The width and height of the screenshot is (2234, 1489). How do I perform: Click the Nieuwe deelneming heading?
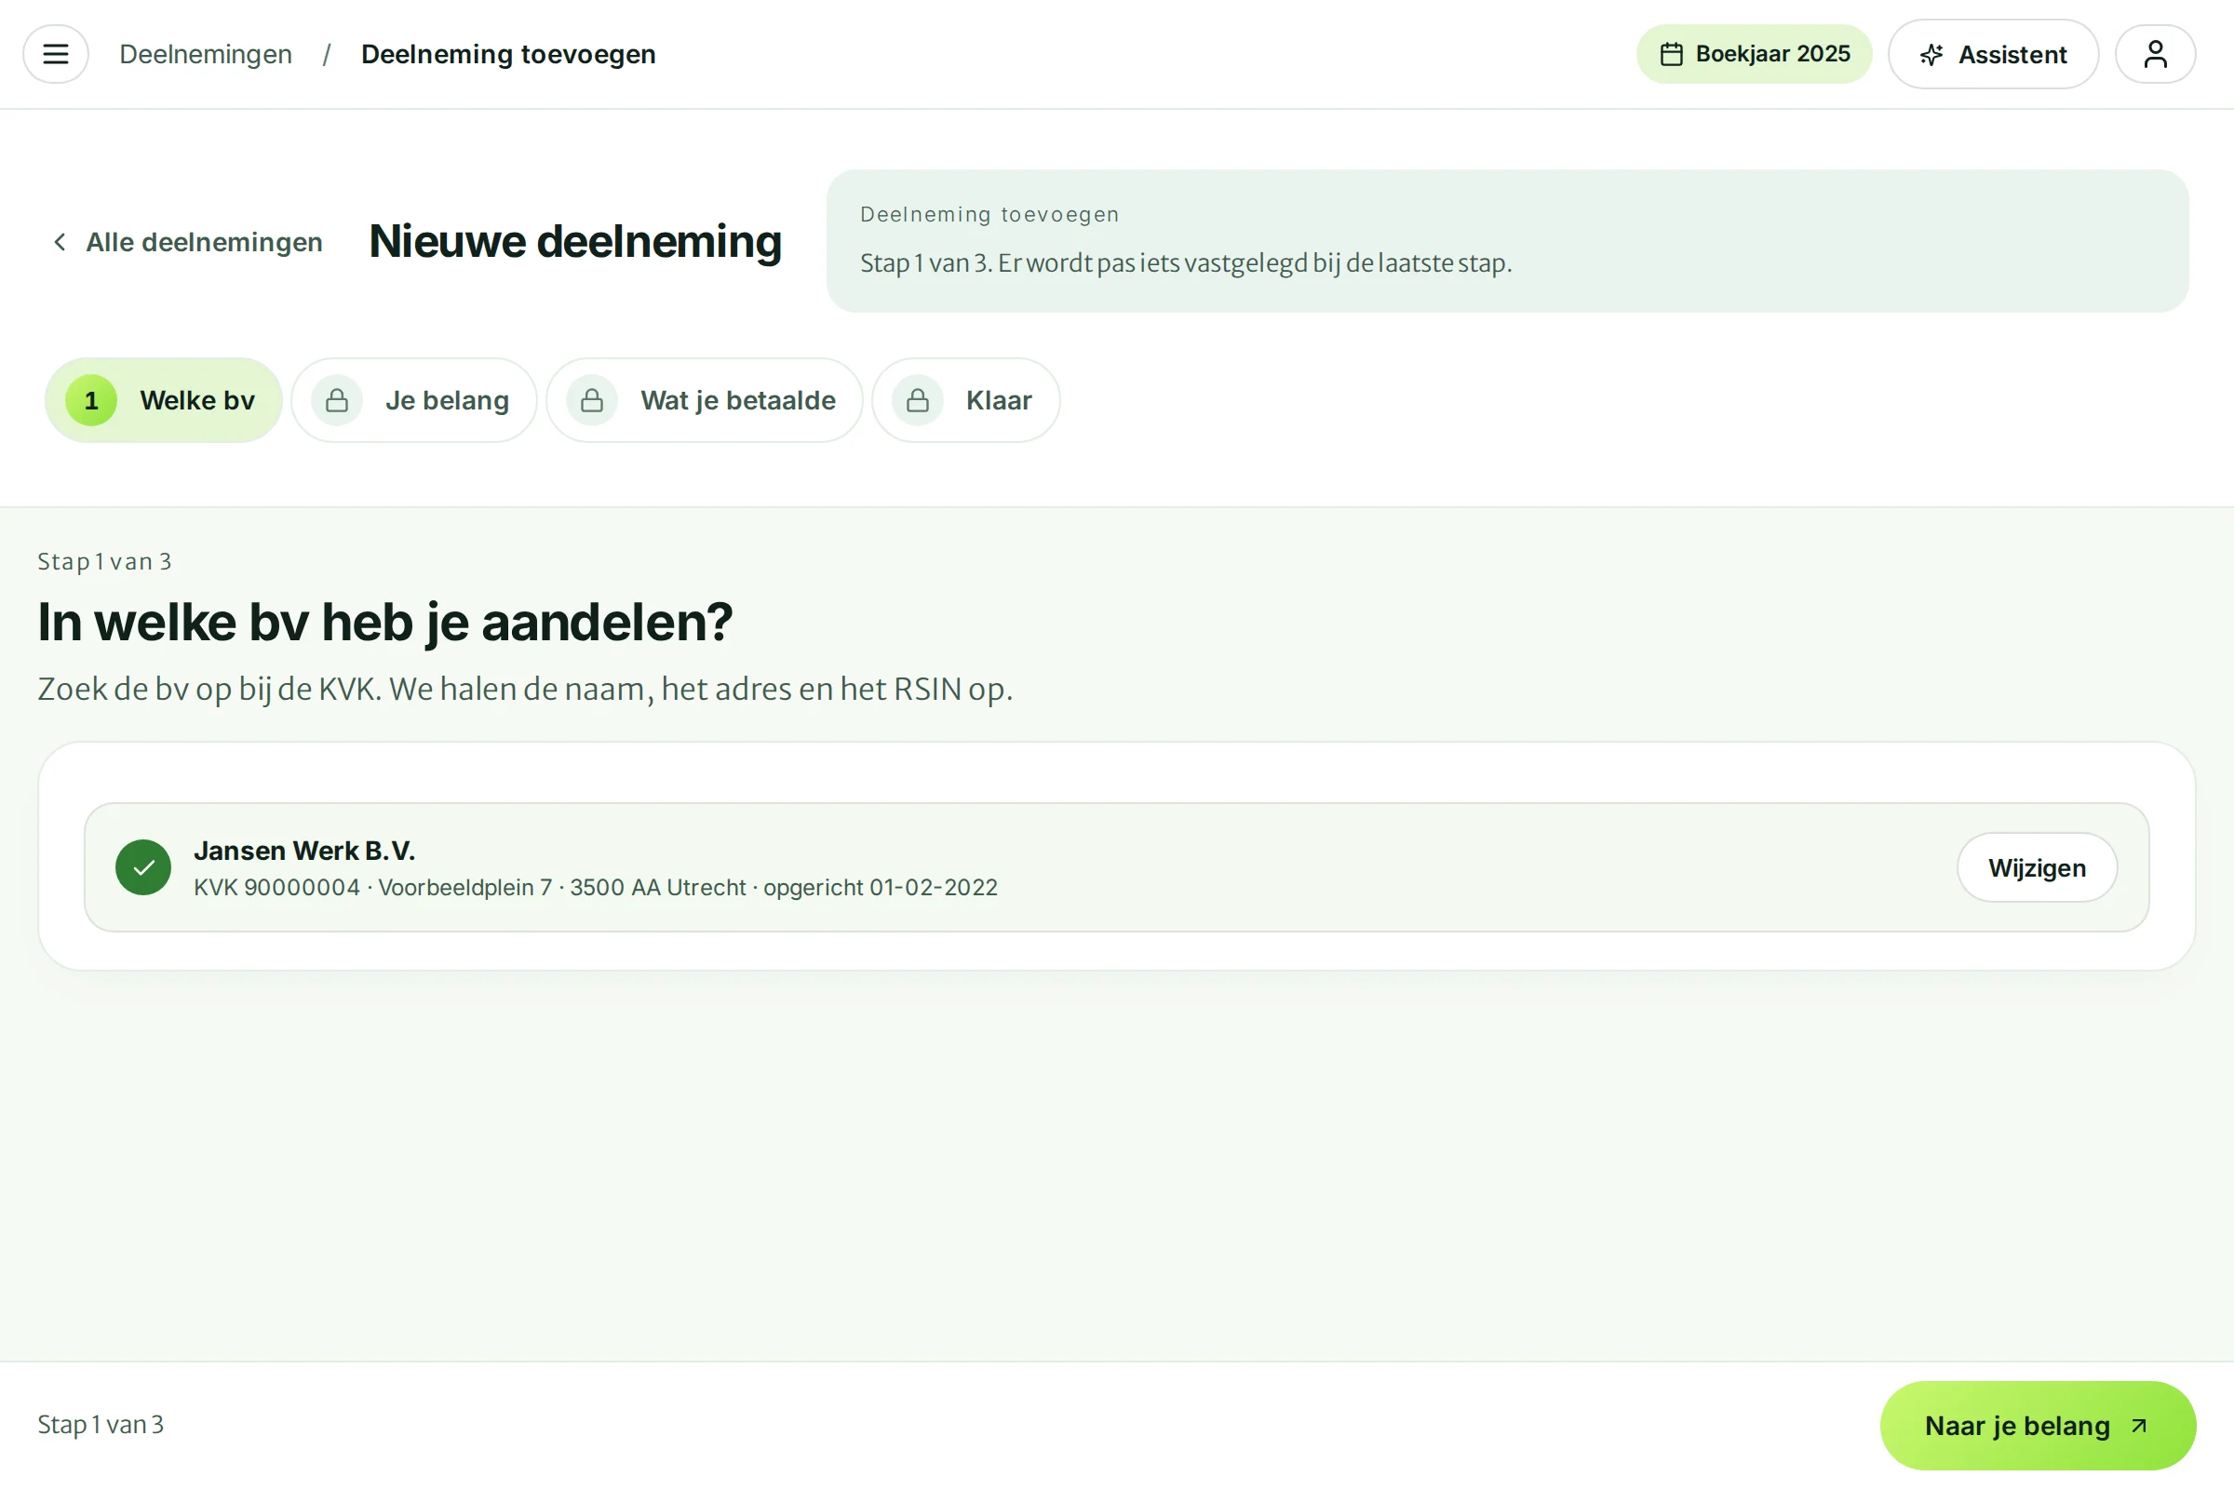tap(575, 241)
